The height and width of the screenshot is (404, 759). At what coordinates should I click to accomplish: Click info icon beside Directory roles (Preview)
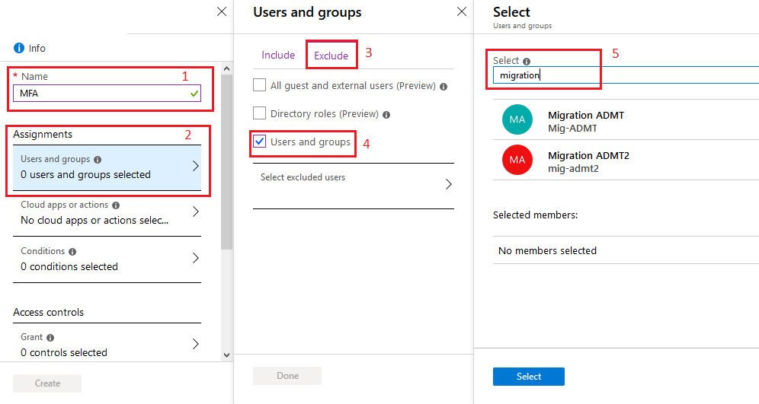(x=386, y=115)
